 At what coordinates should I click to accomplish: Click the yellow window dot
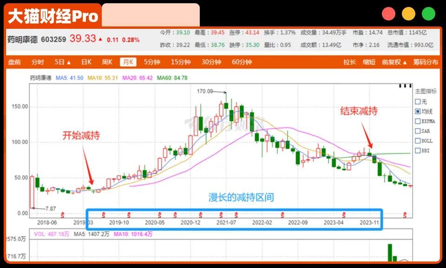click(408, 14)
